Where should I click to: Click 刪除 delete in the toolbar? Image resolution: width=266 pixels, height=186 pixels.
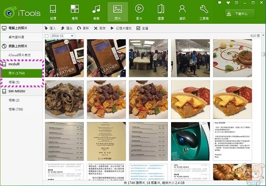click(100, 28)
